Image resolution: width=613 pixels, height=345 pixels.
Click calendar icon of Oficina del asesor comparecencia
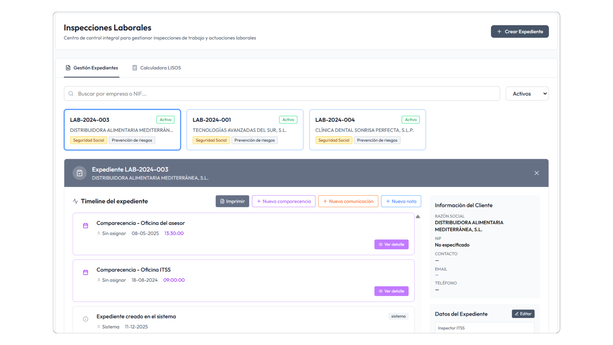coord(86,226)
